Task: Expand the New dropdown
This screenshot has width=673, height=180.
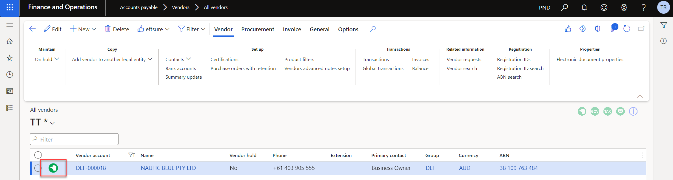Action: pos(83,29)
